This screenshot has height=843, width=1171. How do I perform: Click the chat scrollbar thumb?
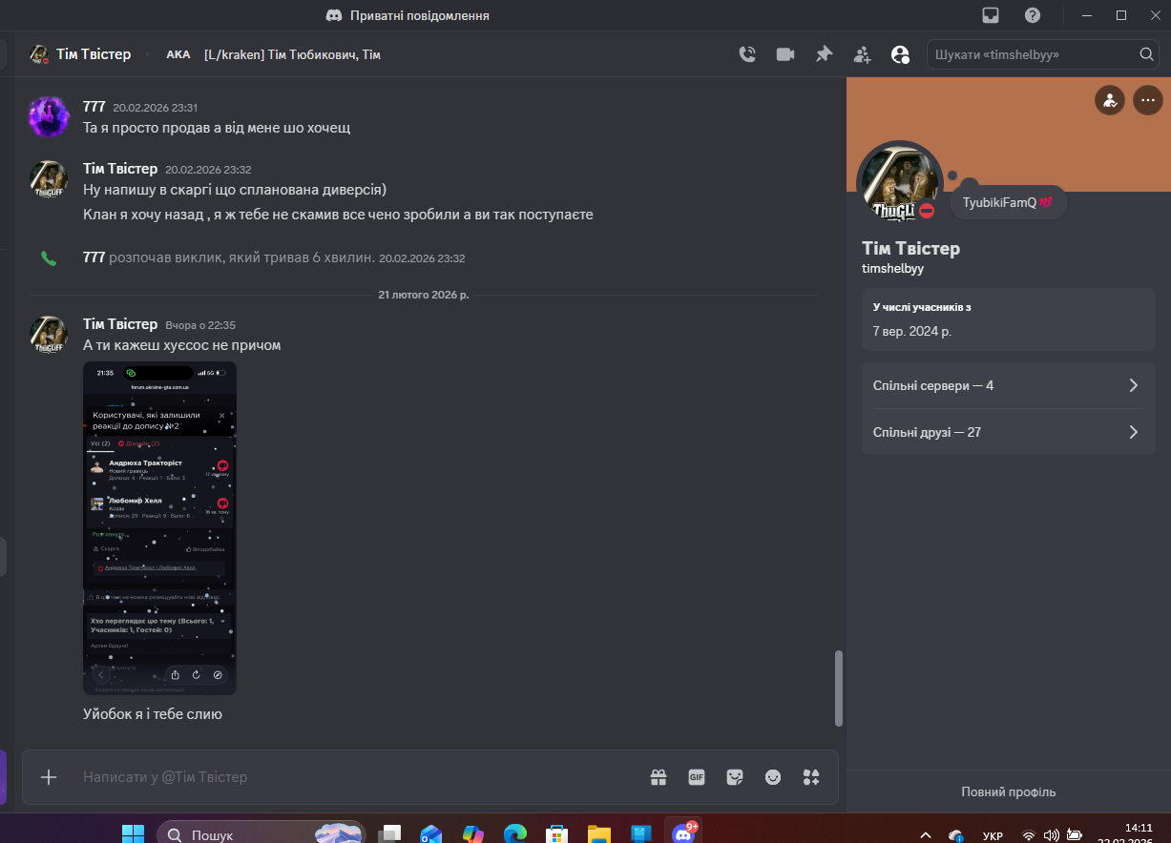point(839,688)
